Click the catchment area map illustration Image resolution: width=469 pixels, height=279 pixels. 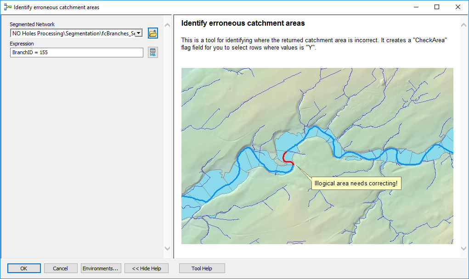click(317, 156)
